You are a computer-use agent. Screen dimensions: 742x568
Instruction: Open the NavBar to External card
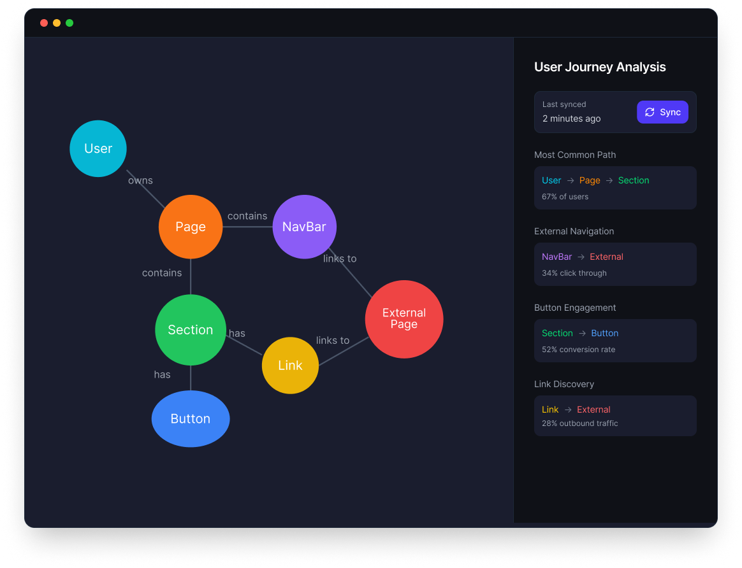[615, 264]
